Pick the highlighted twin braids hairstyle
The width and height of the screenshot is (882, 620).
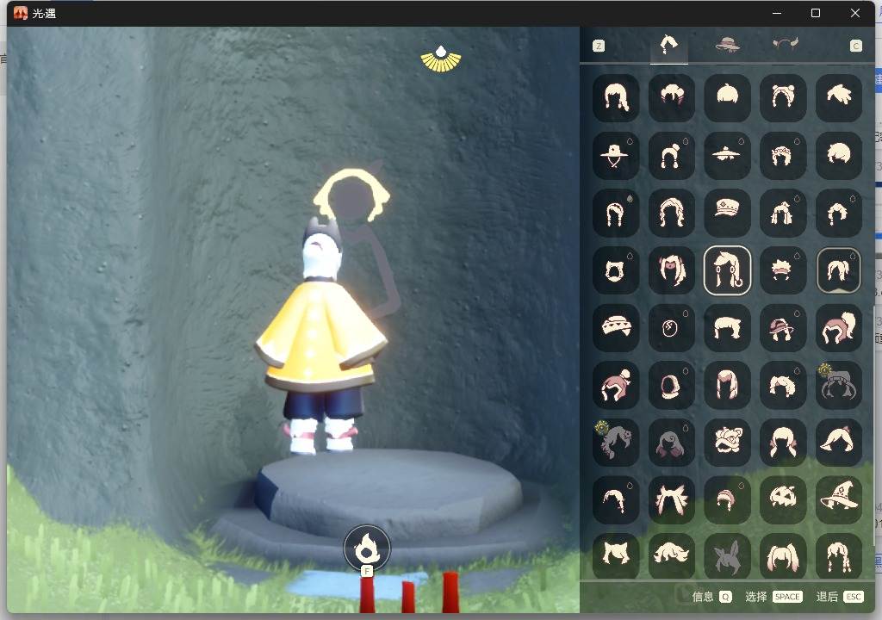[727, 270]
